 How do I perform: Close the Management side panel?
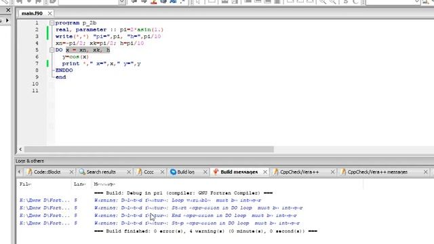point(8,10)
